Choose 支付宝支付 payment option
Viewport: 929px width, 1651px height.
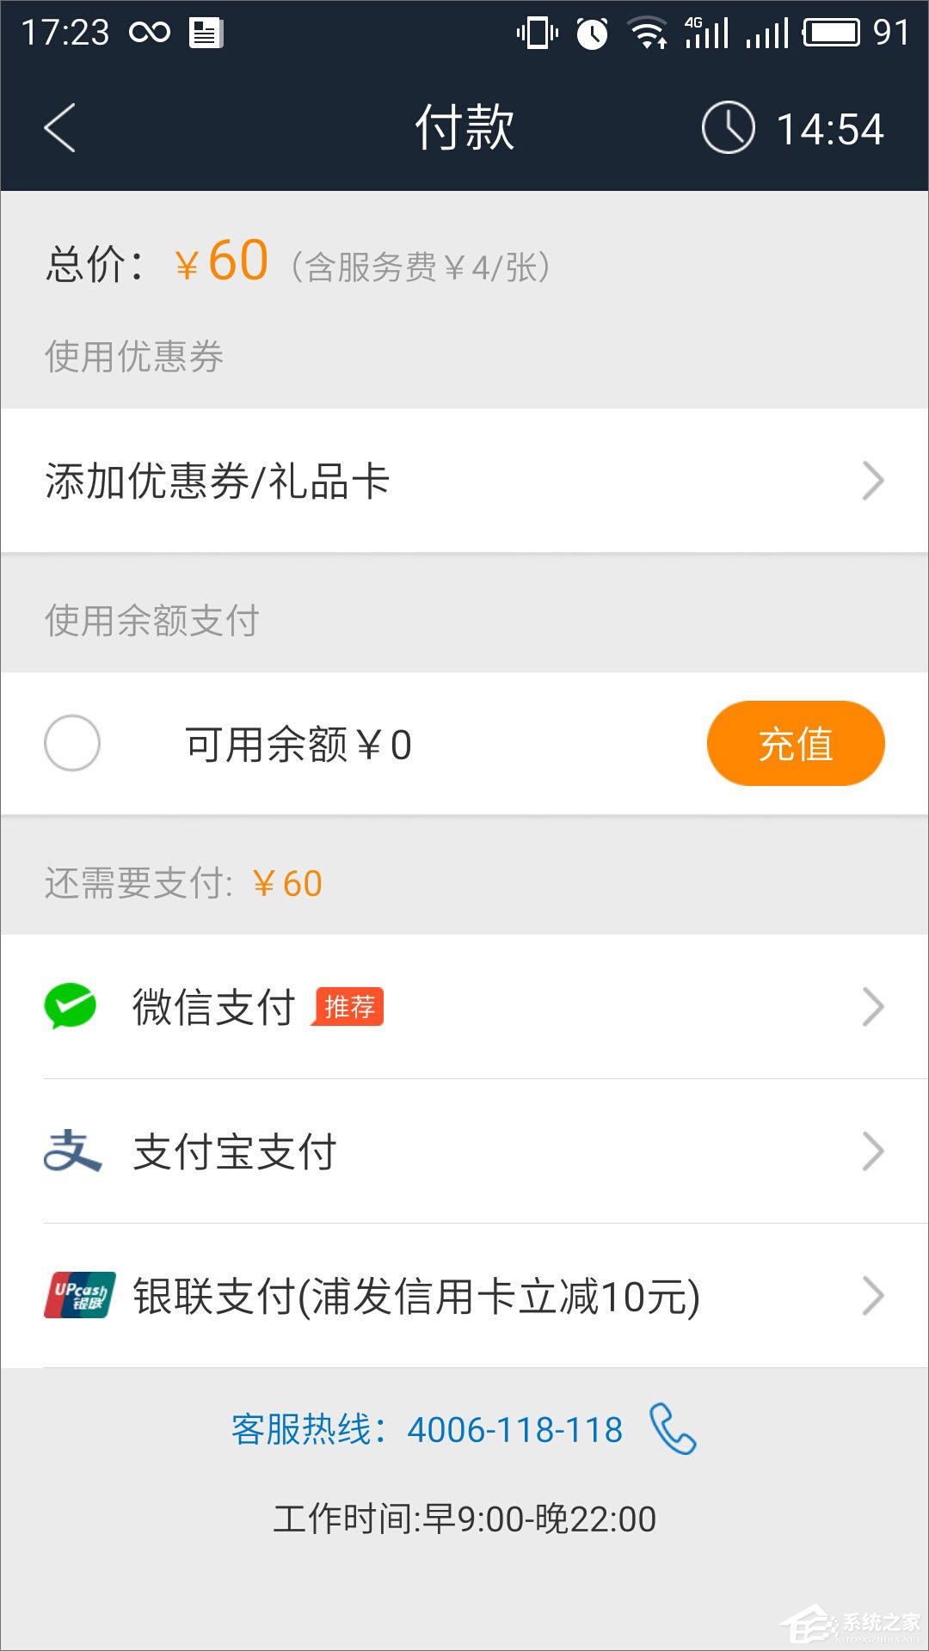[x=234, y=1151]
